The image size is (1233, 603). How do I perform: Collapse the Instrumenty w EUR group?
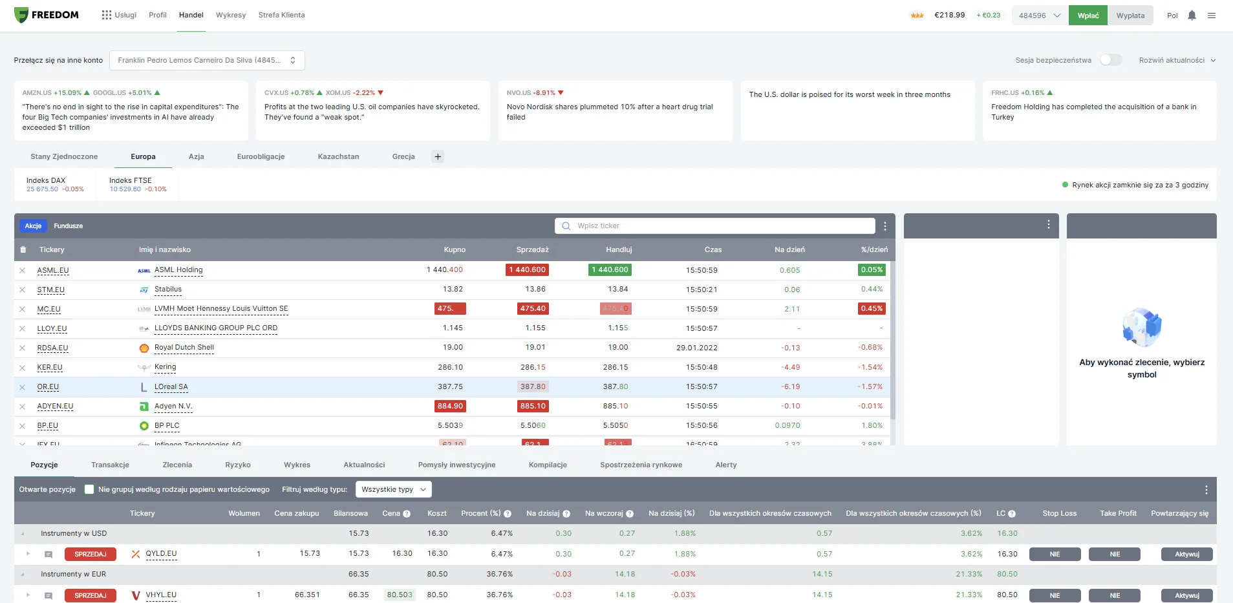(23, 575)
